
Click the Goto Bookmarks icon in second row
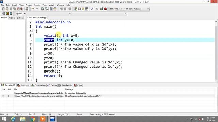pyautogui.click(x=11, y=14)
